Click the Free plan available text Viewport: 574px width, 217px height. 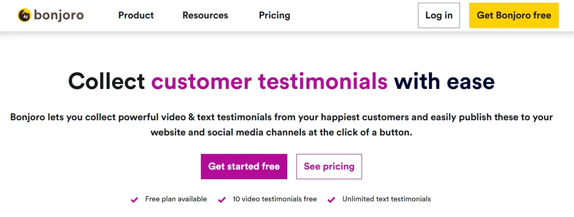point(176,199)
